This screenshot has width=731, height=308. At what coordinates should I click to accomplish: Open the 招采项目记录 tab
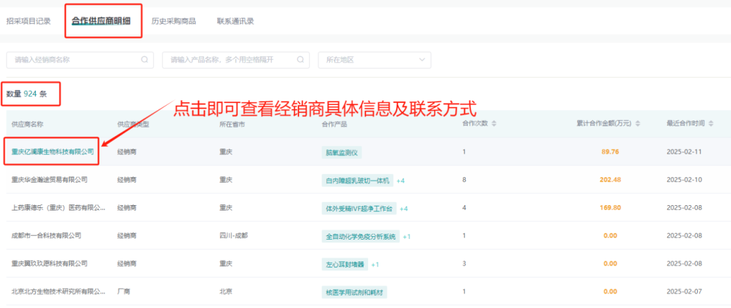28,21
